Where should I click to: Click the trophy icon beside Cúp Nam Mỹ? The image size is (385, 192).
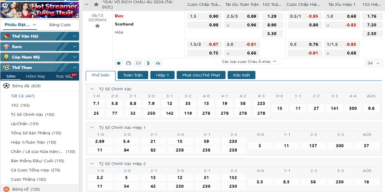click(x=6, y=57)
